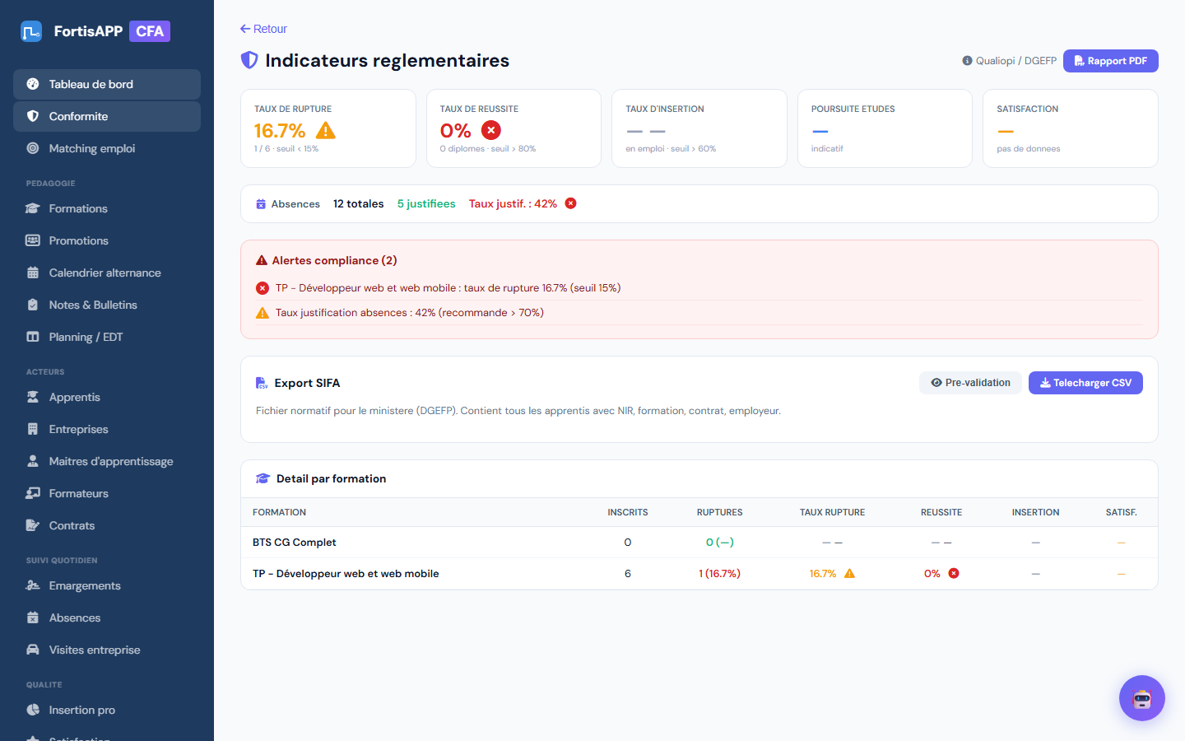Click the Alertes compliance triangle icon
This screenshot has height=741, width=1185.
coord(262,260)
